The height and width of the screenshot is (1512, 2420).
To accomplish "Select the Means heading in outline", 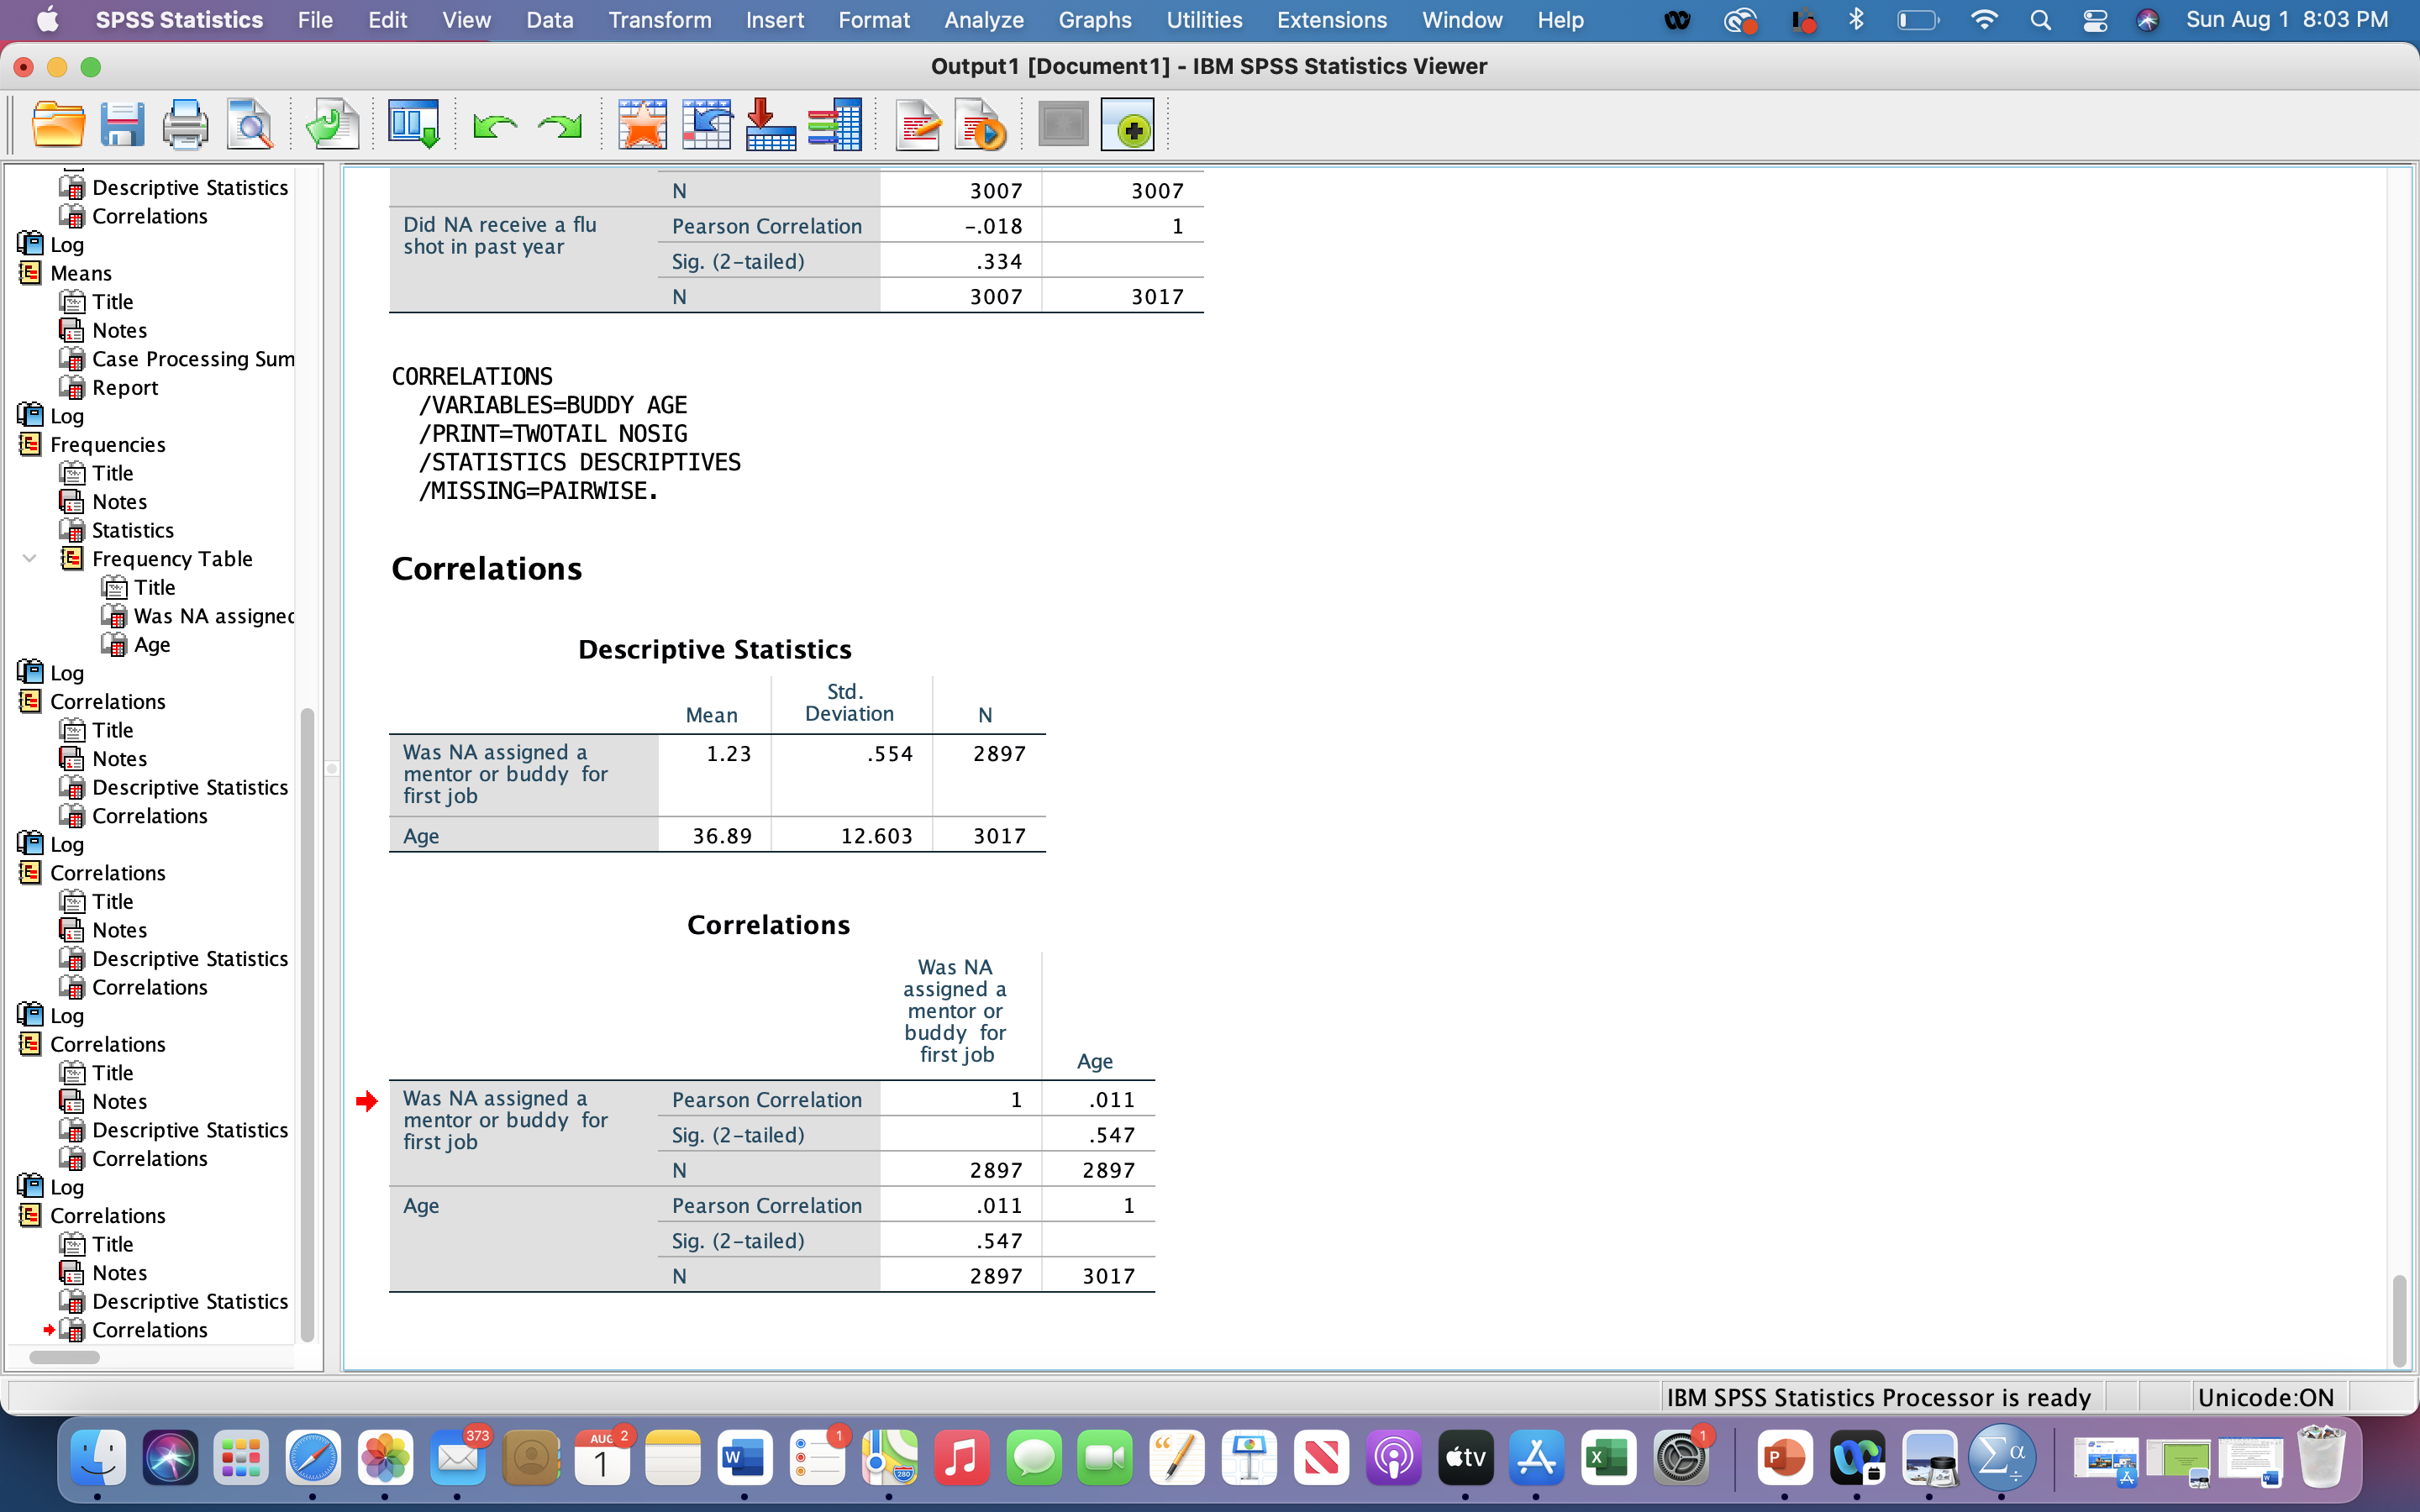I will point(81,273).
